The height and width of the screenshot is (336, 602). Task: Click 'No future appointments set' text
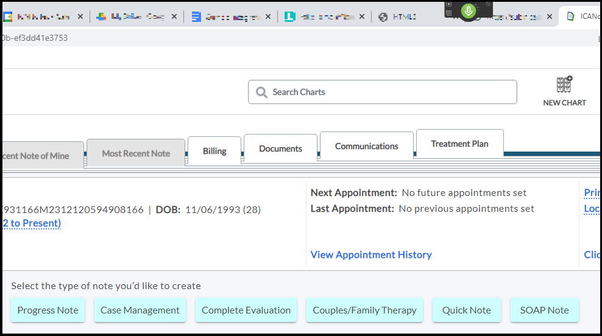(464, 192)
